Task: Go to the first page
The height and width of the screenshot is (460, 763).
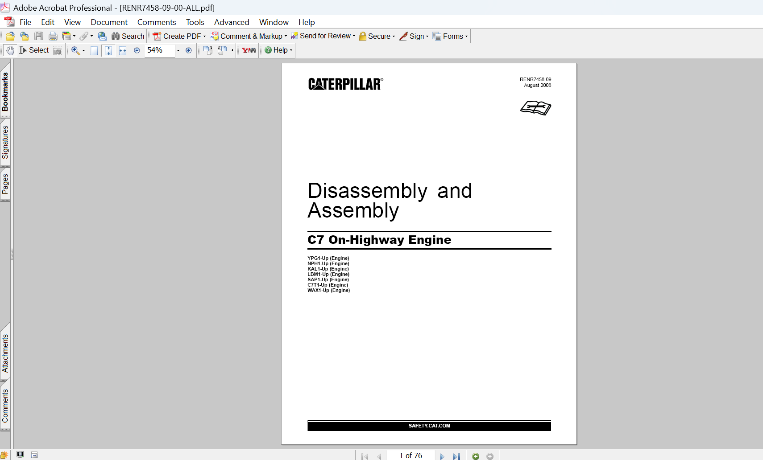Action: pyautogui.click(x=365, y=456)
